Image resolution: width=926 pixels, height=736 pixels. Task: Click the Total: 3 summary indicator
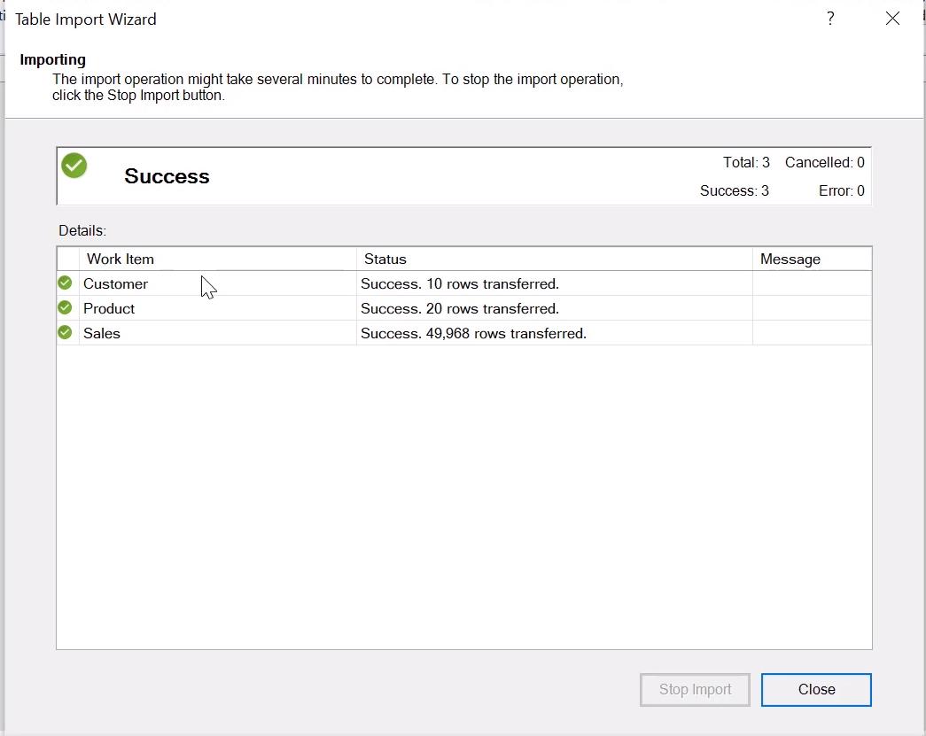pos(746,162)
